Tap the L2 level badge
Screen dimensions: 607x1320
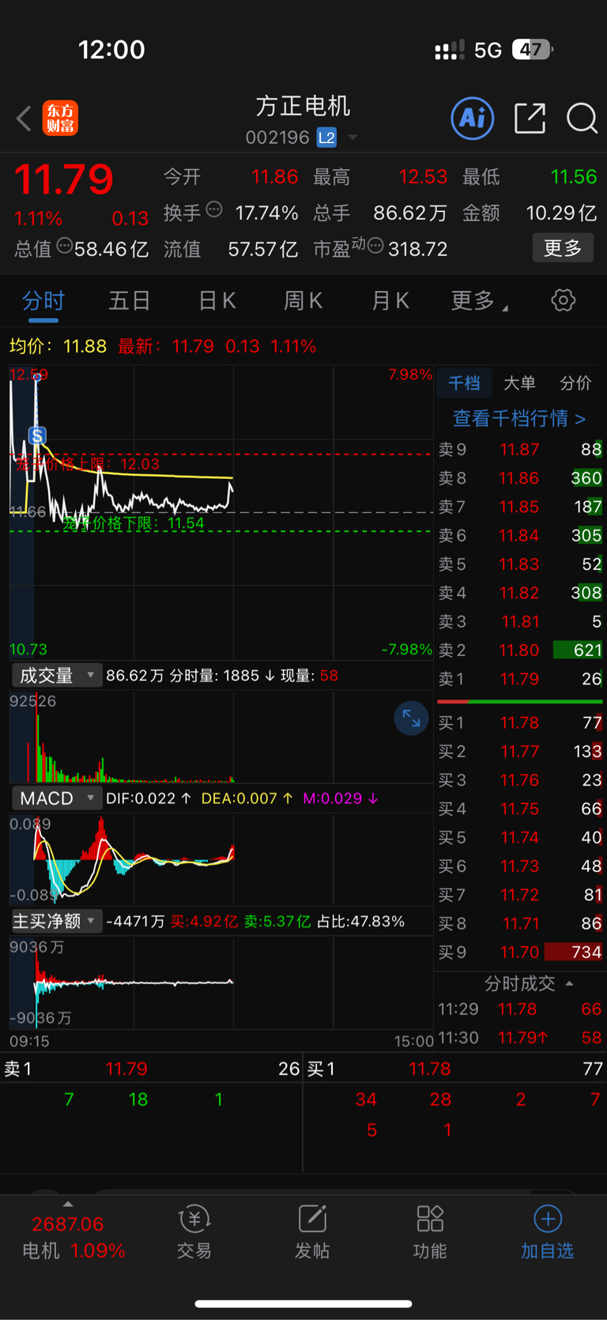[x=326, y=138]
